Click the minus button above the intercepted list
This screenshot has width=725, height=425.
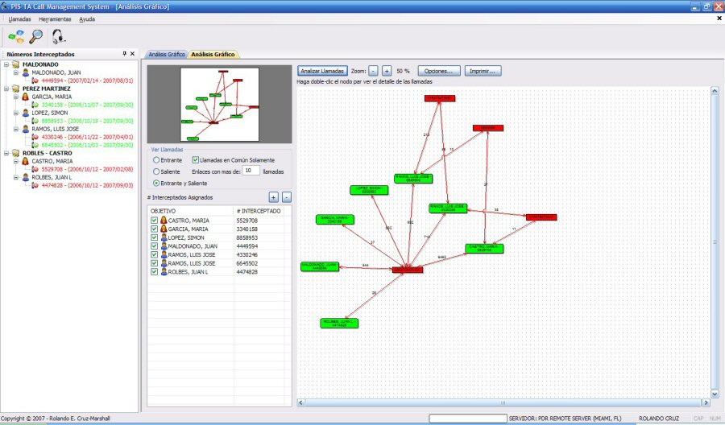(287, 197)
